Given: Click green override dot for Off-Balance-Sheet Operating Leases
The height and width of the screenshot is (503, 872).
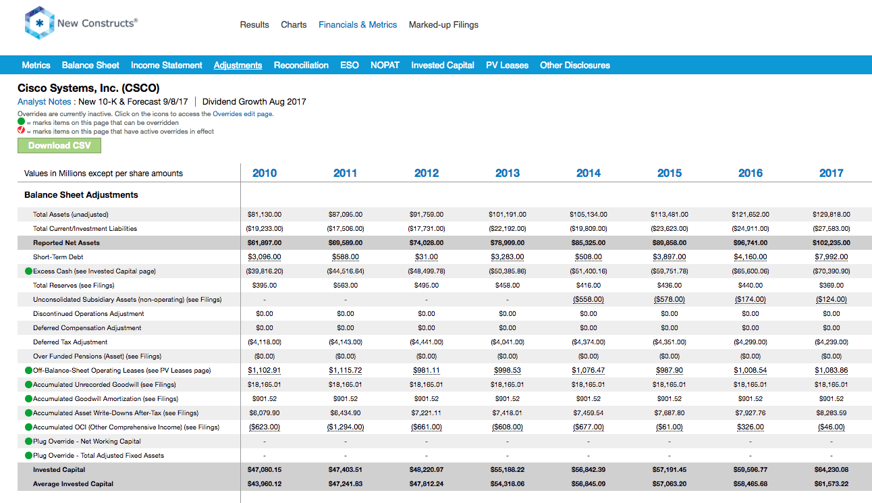Looking at the screenshot, I should 28,371.
